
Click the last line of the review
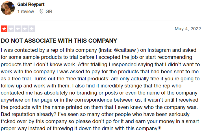tap(81, 128)
